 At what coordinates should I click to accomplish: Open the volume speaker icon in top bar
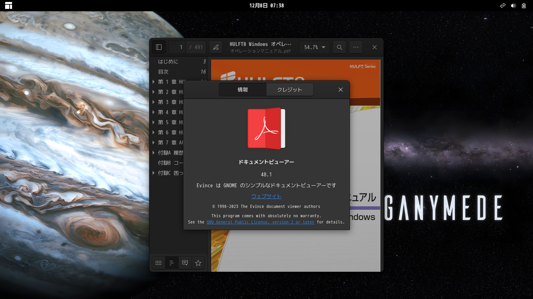pyautogui.click(x=513, y=5)
